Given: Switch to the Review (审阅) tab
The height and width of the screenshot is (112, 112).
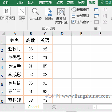Looking at the screenshot, I should (81, 2).
